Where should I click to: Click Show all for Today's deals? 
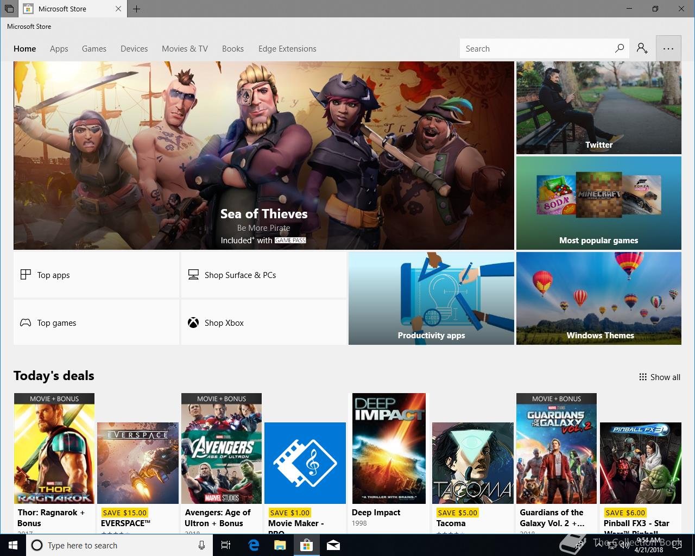pos(659,377)
